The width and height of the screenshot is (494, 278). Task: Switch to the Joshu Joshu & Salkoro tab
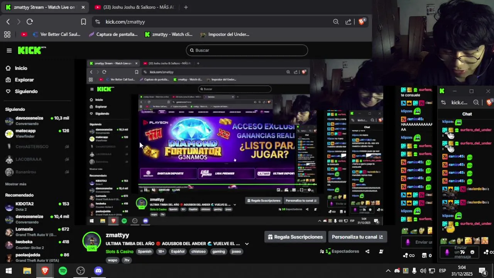coord(134,7)
